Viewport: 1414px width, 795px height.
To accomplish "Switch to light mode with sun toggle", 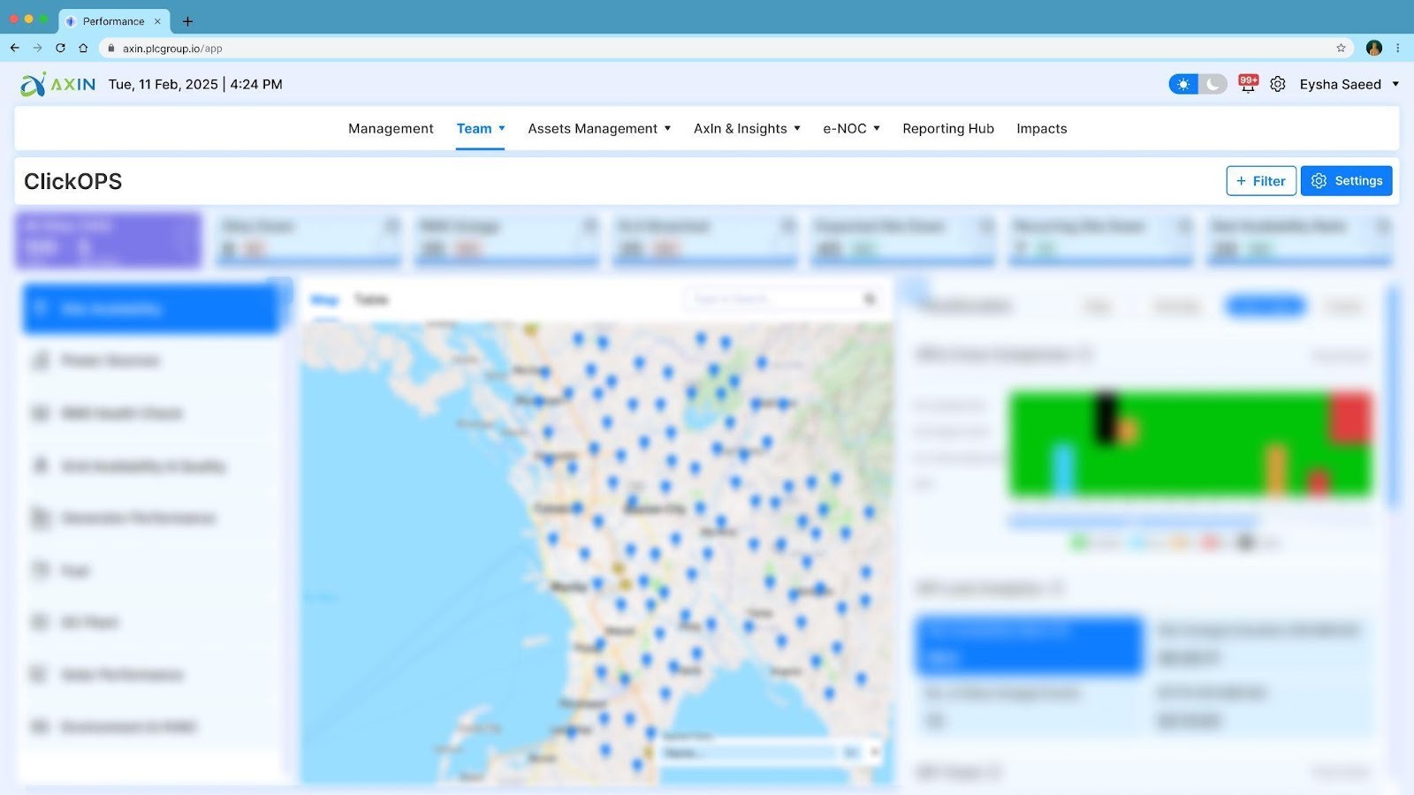I will (x=1183, y=84).
